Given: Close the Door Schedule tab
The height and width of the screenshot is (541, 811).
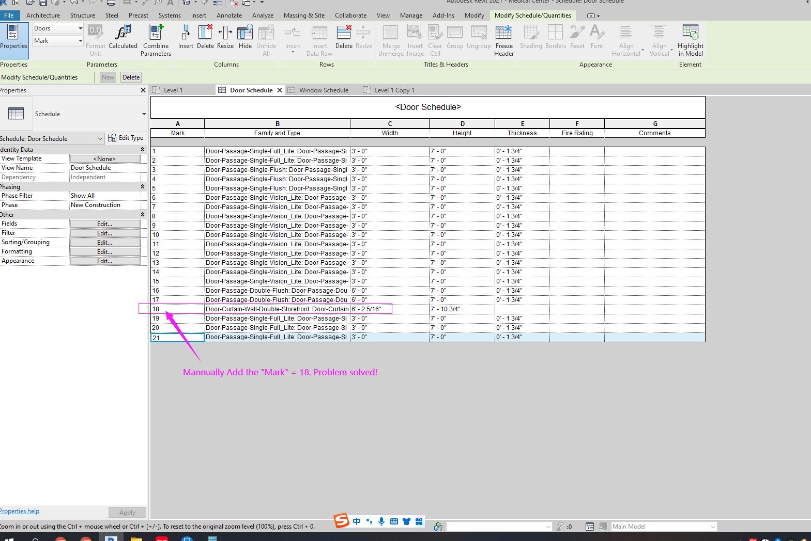Looking at the screenshot, I should [280, 90].
